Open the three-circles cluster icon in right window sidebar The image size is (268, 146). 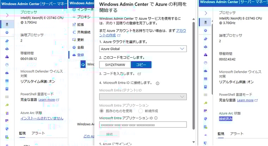click(206, 55)
